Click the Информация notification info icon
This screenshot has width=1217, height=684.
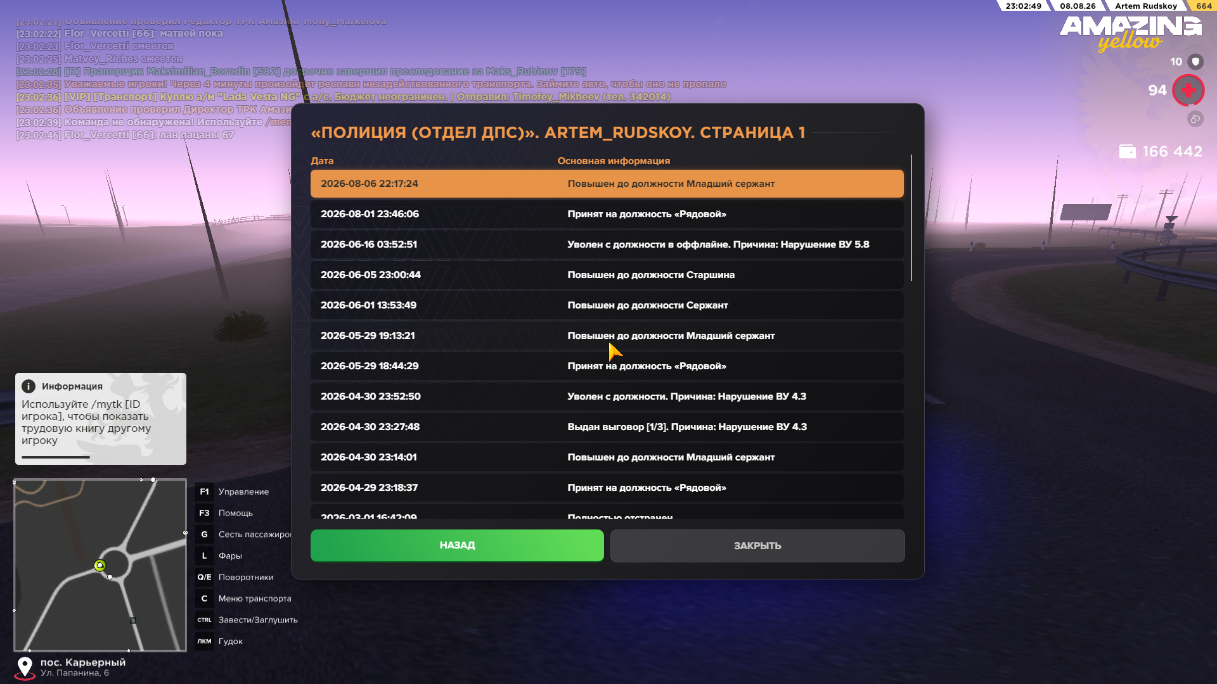click(x=29, y=386)
